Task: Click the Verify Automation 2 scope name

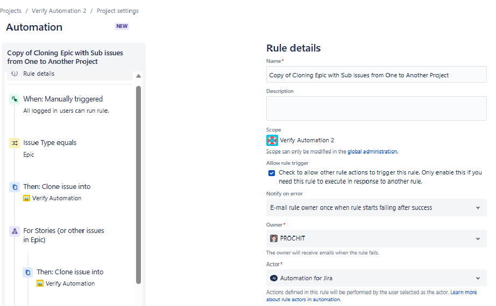Action: coord(307,140)
